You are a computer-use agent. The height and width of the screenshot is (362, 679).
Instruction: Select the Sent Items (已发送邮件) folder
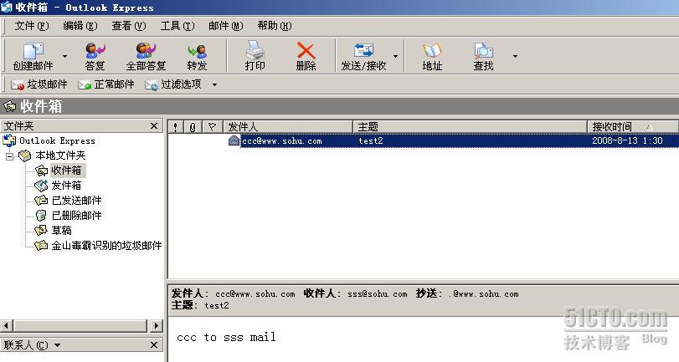tap(77, 201)
